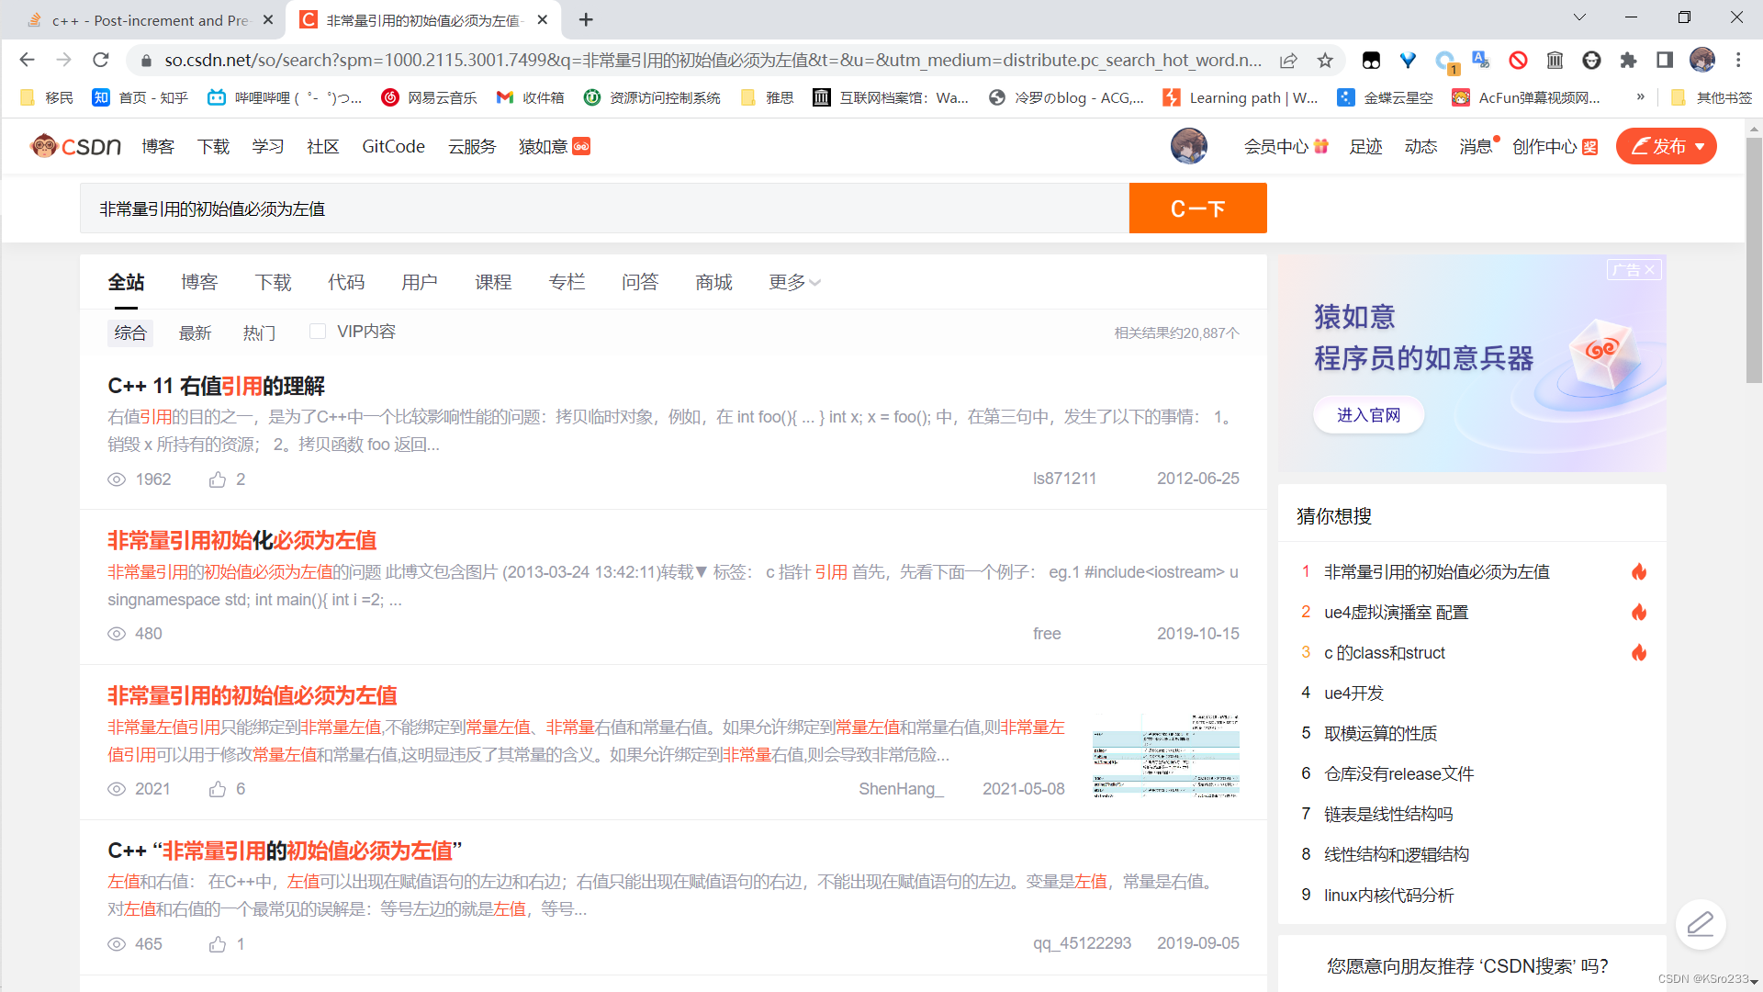Open 移民 bookmark folder
1763x992 pixels.
coord(46,97)
